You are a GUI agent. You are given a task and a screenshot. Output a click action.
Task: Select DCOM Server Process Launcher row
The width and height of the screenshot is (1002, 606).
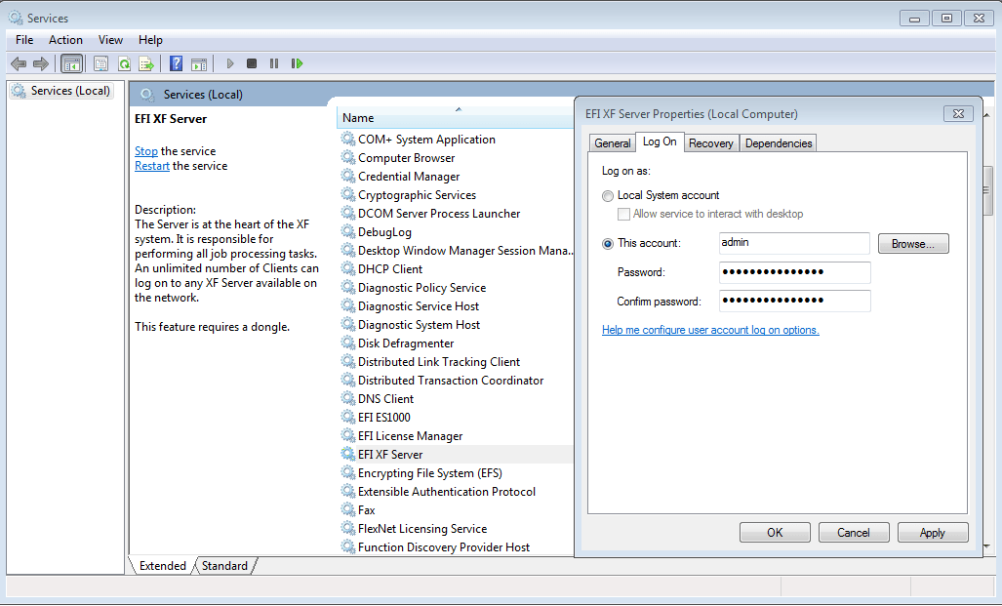(457, 213)
